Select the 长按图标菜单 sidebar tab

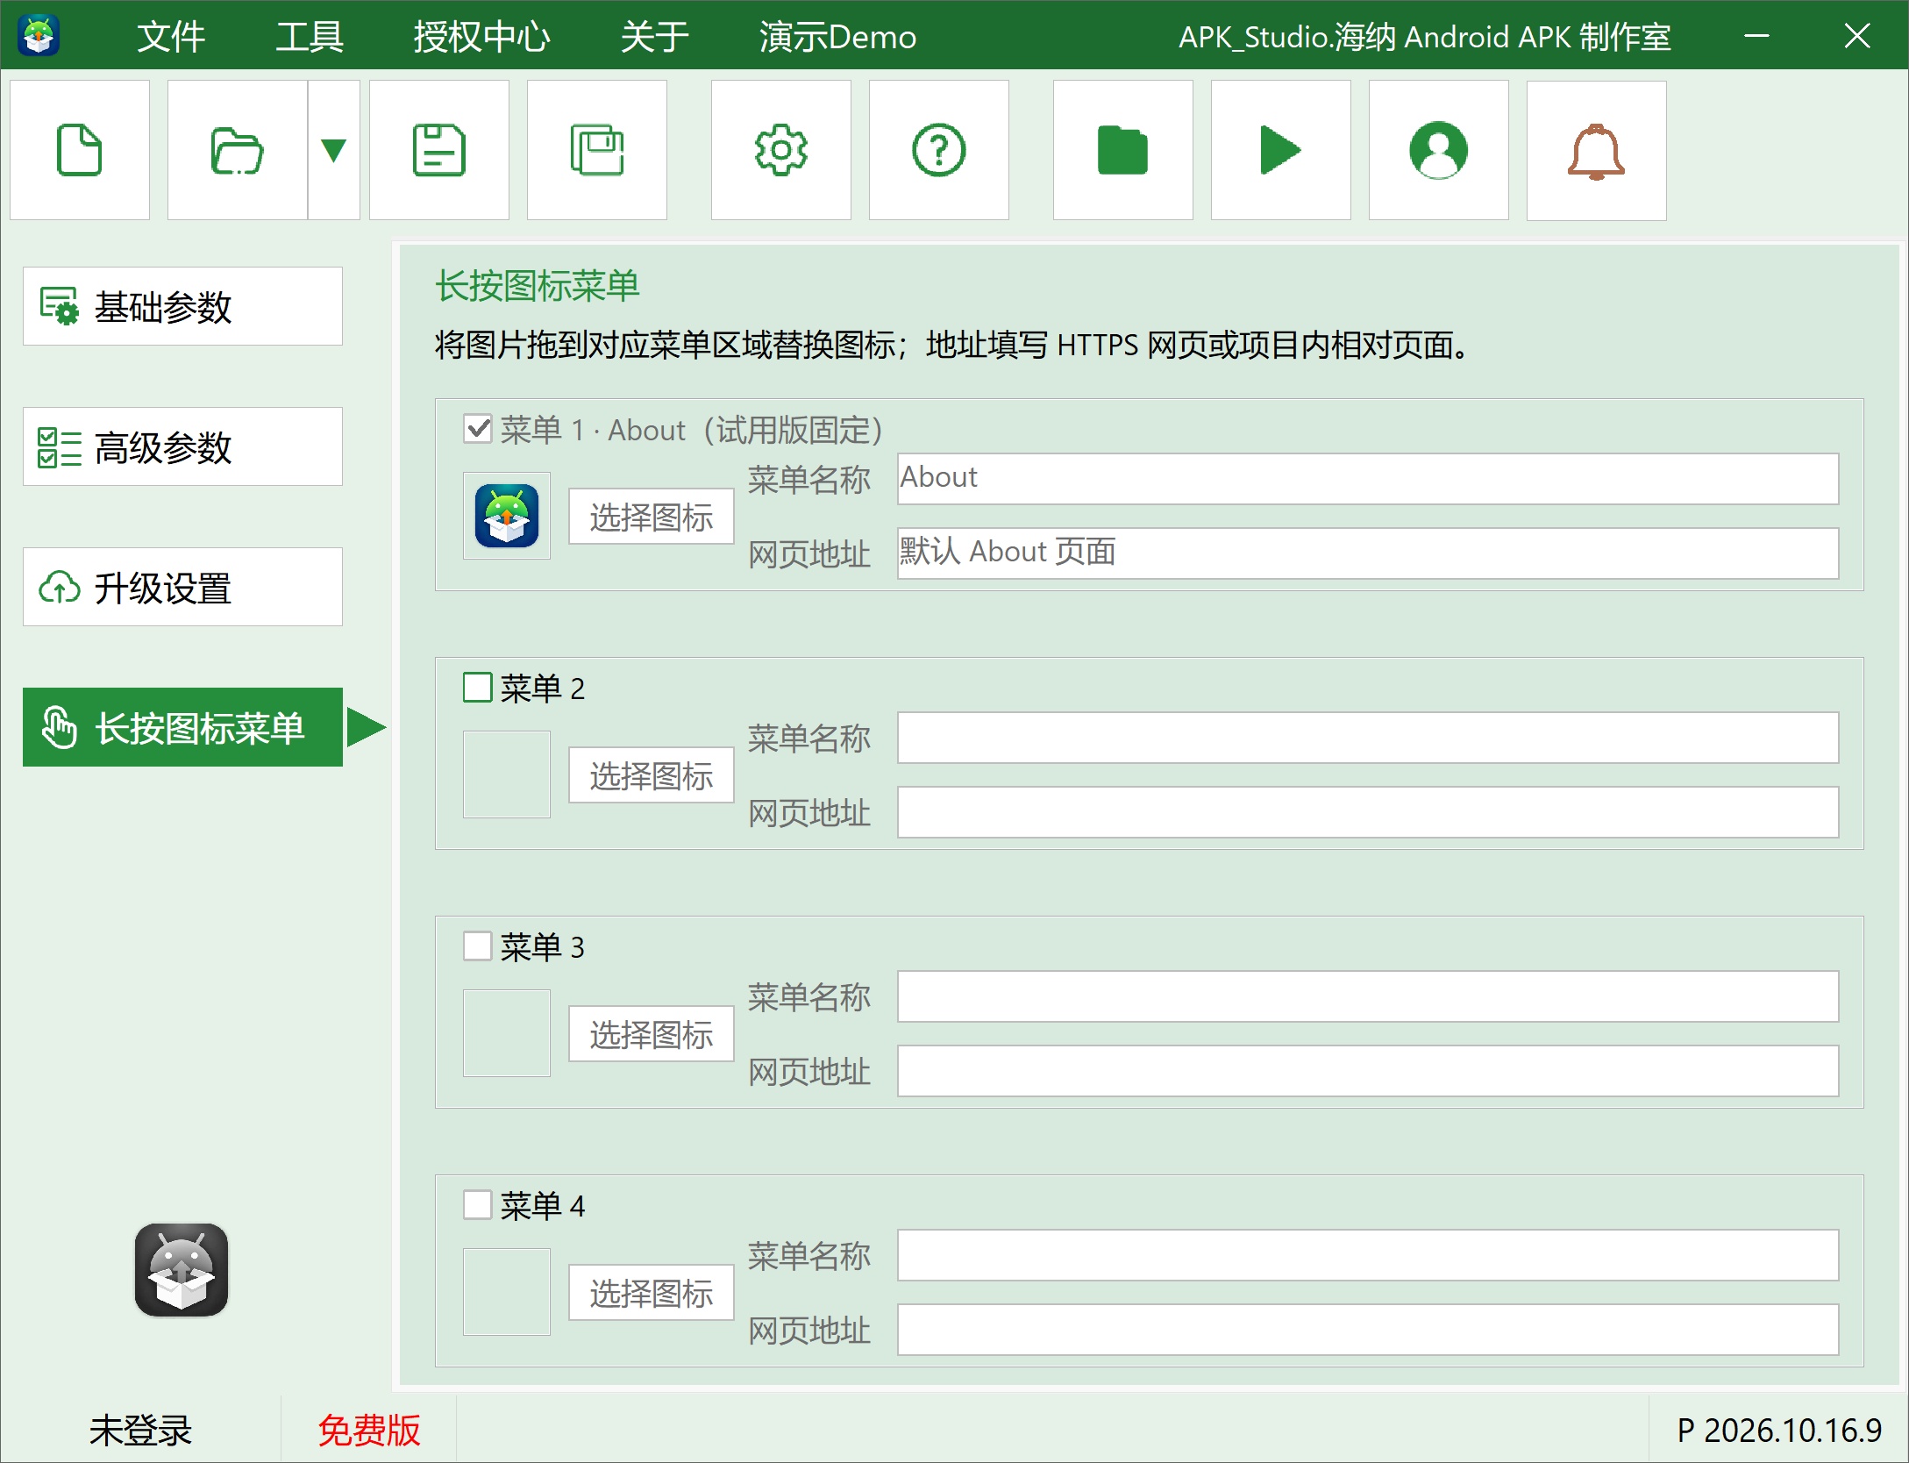tap(182, 727)
